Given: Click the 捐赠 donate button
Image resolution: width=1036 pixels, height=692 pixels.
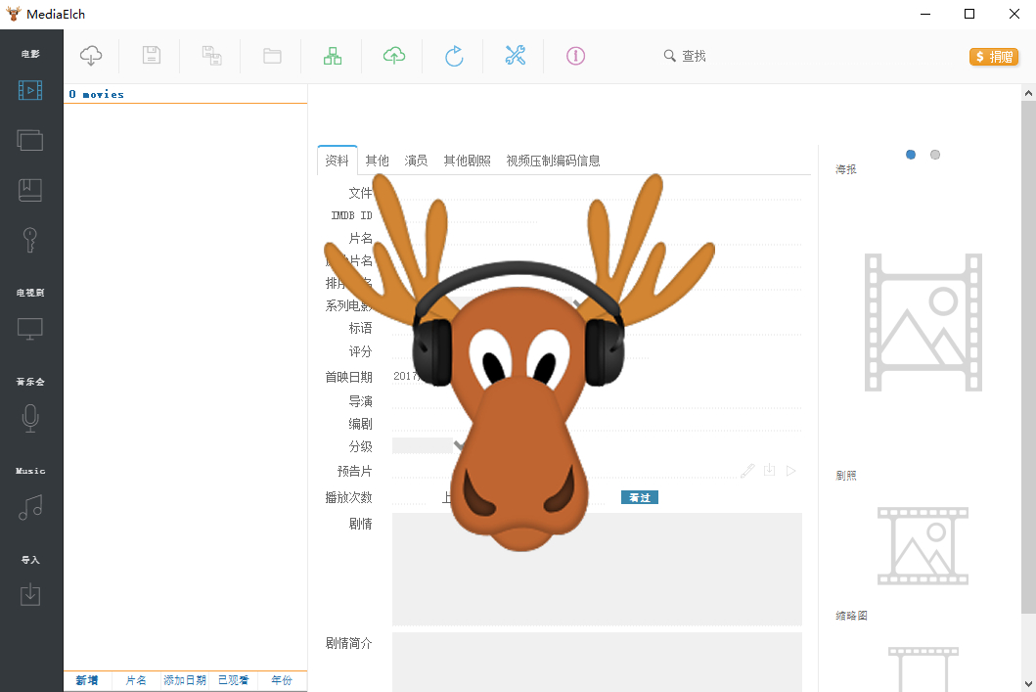Looking at the screenshot, I should point(994,57).
